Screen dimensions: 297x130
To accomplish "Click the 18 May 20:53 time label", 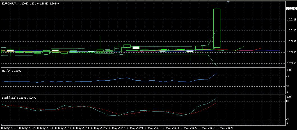I will (x=171, y=128).
